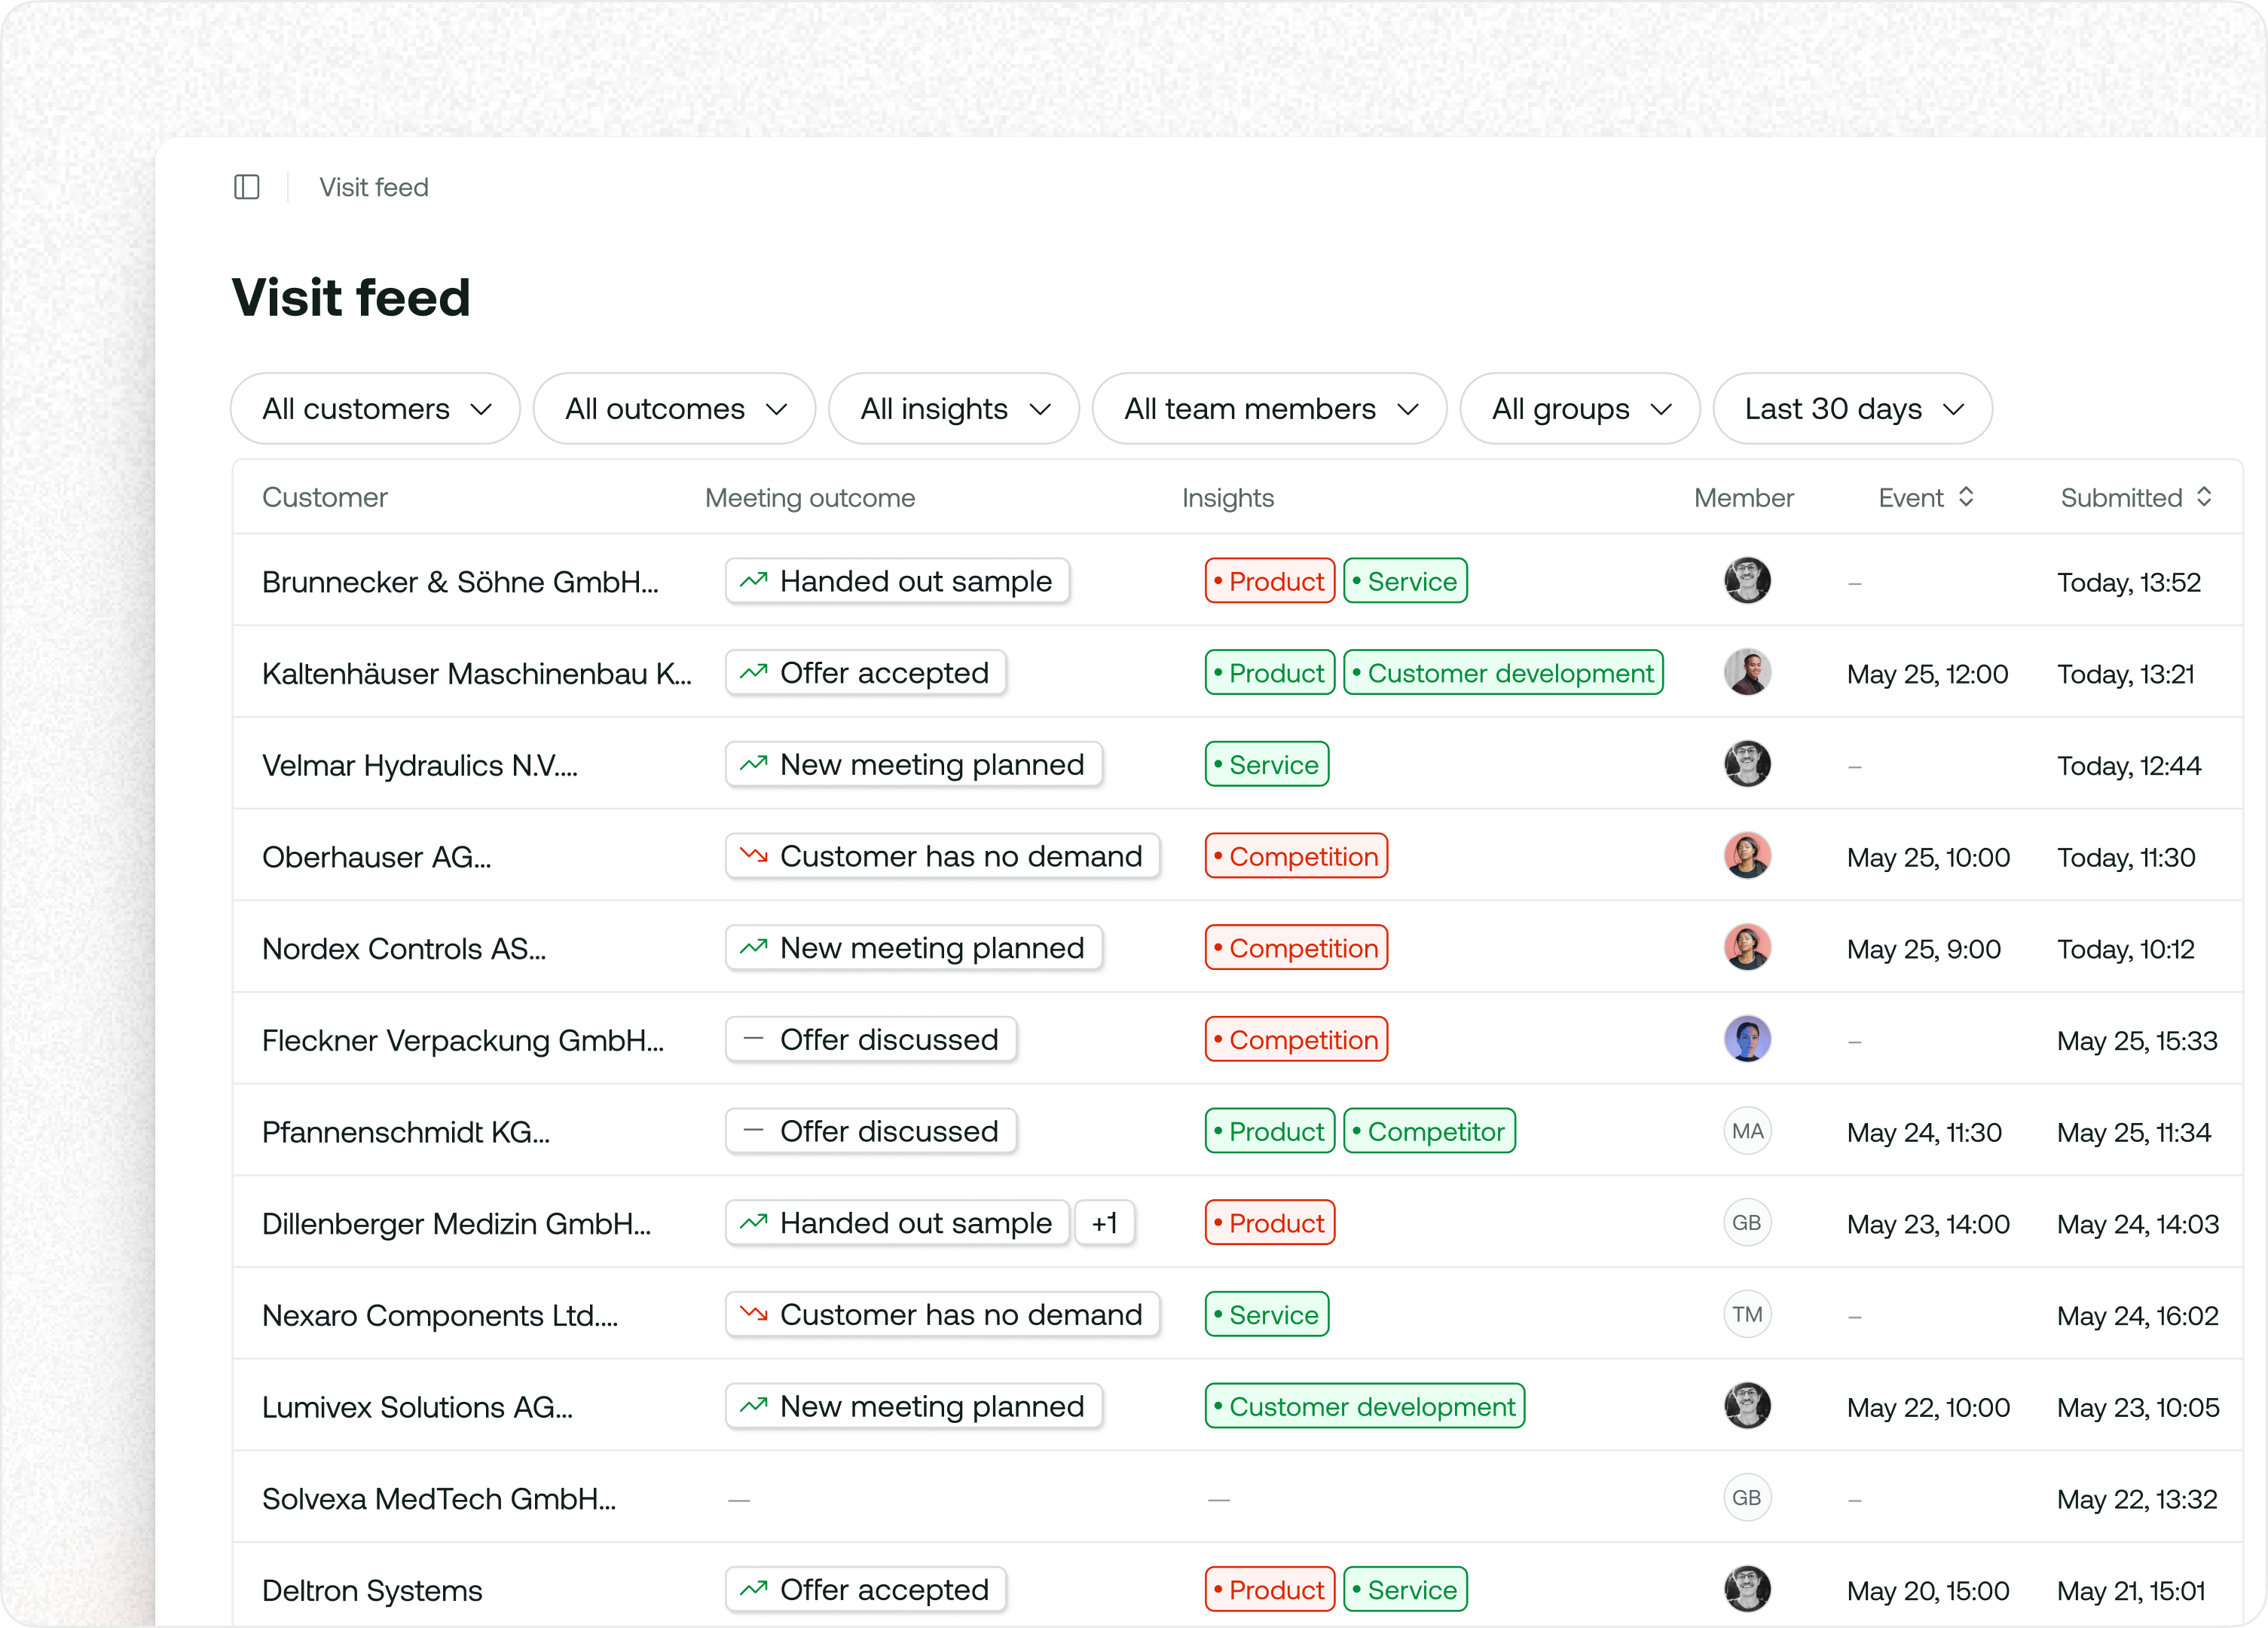Open the All customers filter dropdown
This screenshot has height=1628, width=2268.
pos(375,408)
